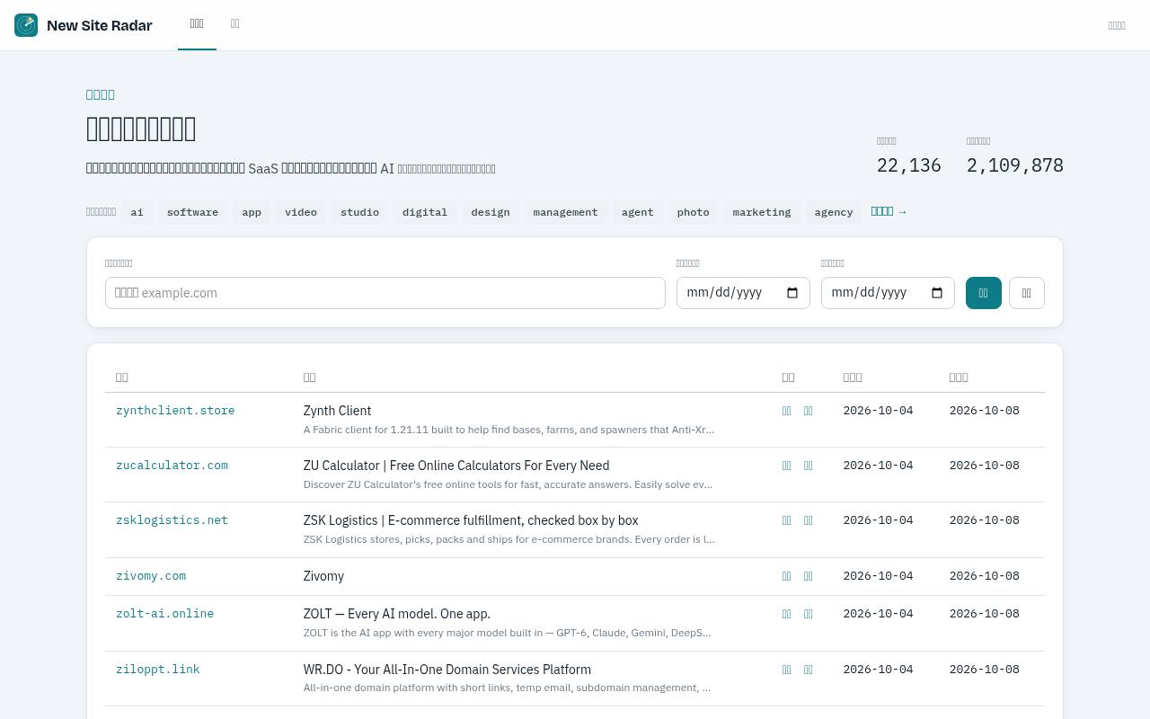Open calendar icon in the left date field
The width and height of the screenshot is (1150, 719).
coord(792,293)
